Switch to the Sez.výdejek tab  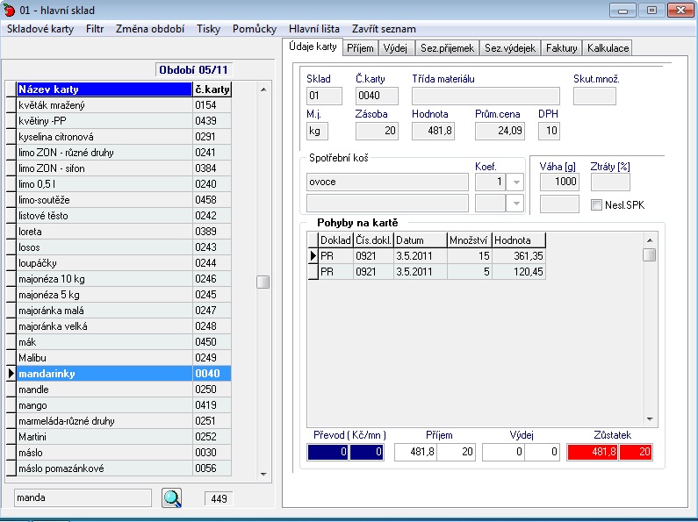[x=510, y=48]
